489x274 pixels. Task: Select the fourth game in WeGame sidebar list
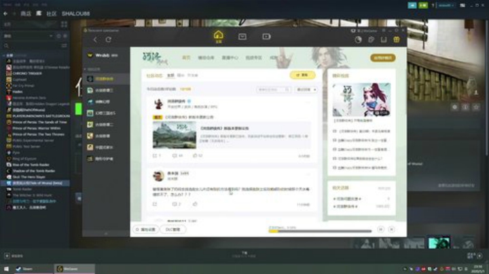tap(106, 113)
